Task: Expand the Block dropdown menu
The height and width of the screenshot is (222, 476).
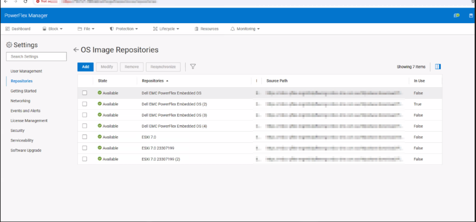Action: pyautogui.click(x=52, y=29)
